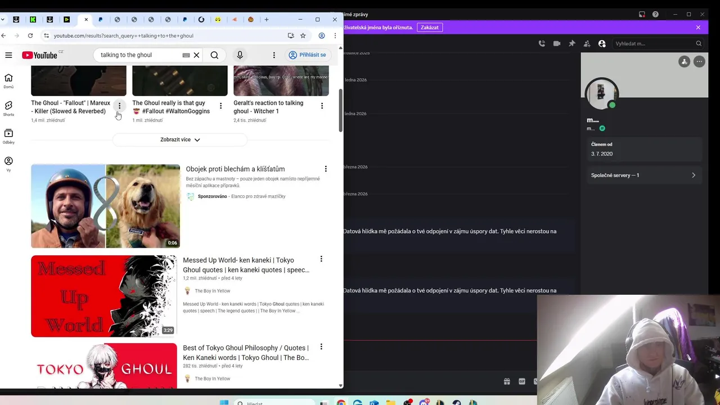
Task: Close the active YouTube tab
Action: coord(86,20)
